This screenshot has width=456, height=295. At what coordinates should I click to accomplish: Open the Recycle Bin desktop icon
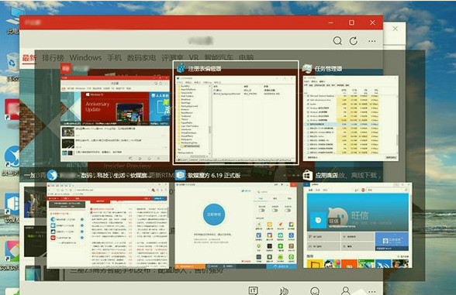12,62
